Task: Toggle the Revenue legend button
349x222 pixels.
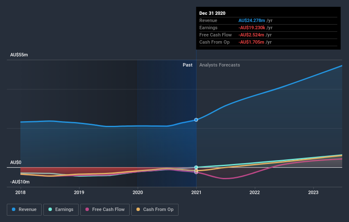Action: point(24,210)
